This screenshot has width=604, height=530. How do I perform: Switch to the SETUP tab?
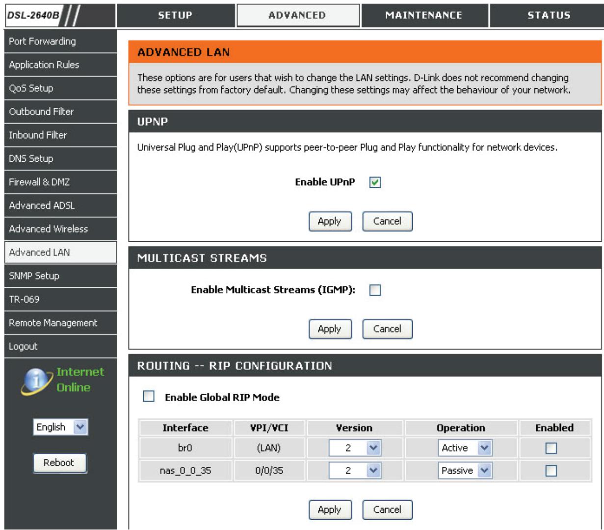[x=175, y=15]
